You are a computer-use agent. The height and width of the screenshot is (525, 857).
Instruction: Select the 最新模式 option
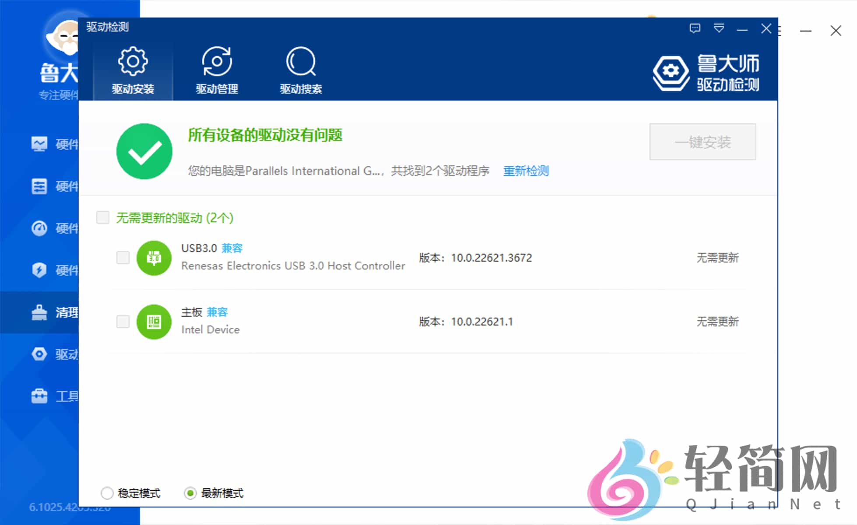point(190,493)
